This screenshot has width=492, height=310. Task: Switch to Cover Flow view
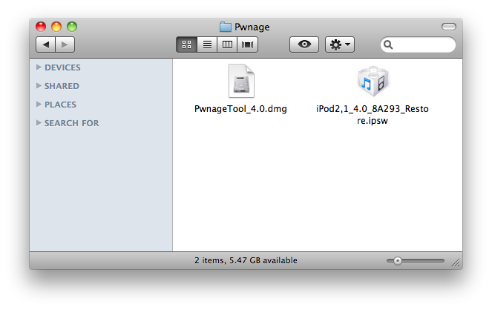tap(246, 45)
